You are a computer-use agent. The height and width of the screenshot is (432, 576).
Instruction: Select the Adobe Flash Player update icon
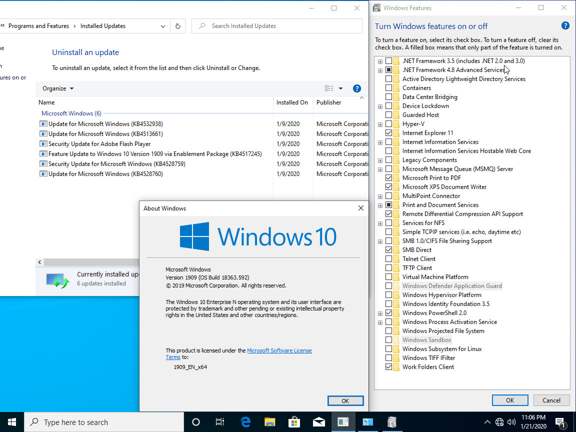coord(43,143)
